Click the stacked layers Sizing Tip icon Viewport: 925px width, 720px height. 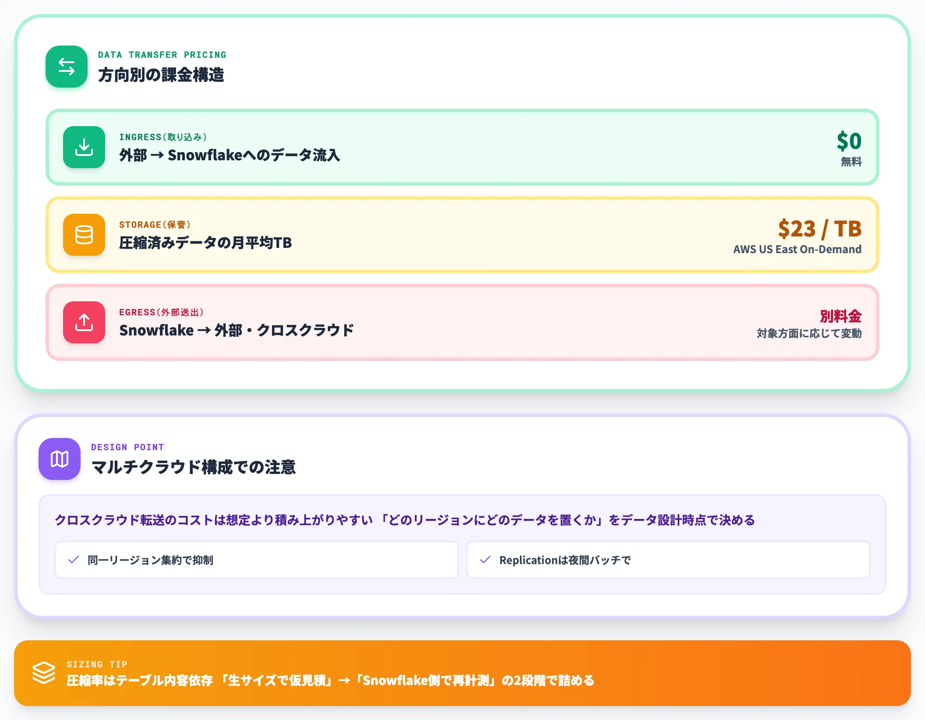44,673
